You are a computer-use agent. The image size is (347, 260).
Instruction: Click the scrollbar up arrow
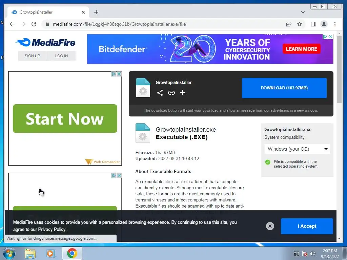[339, 34]
